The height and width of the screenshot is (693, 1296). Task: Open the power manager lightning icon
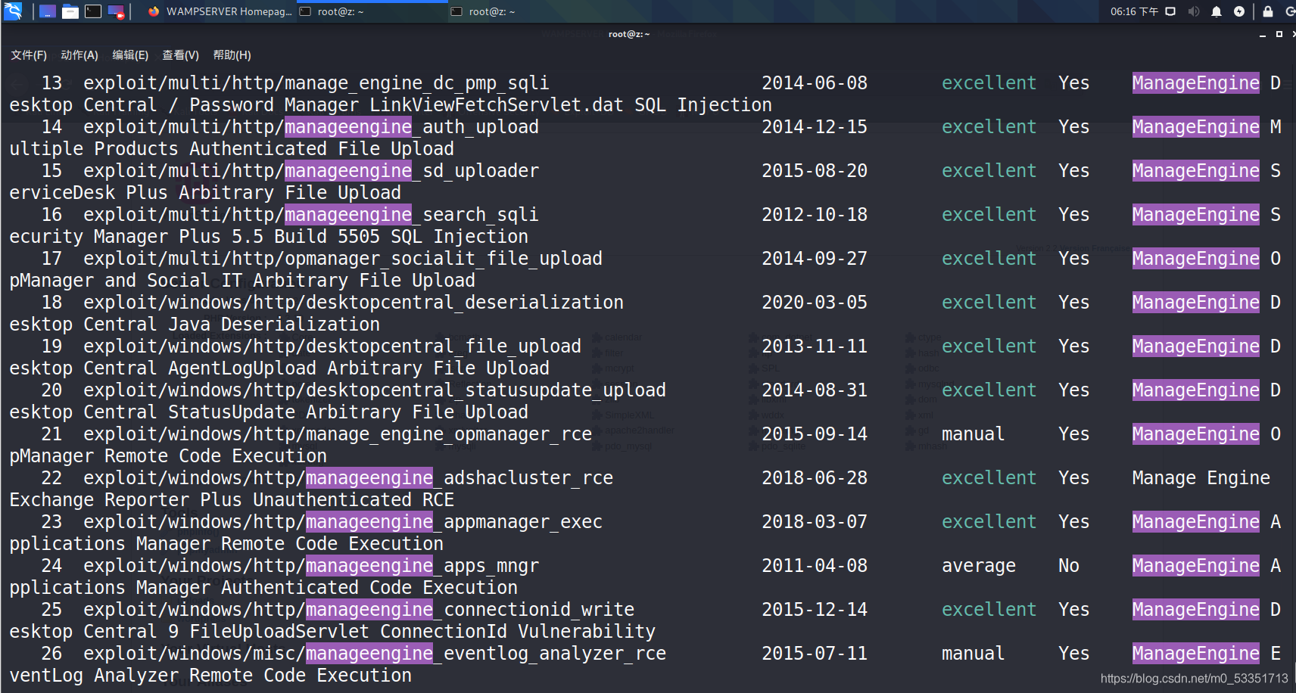1239,11
